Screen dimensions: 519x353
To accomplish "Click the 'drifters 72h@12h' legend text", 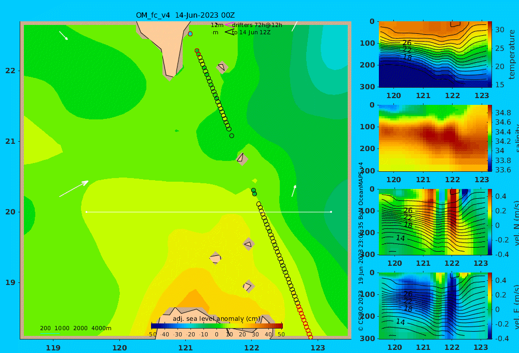I will pos(257,25).
